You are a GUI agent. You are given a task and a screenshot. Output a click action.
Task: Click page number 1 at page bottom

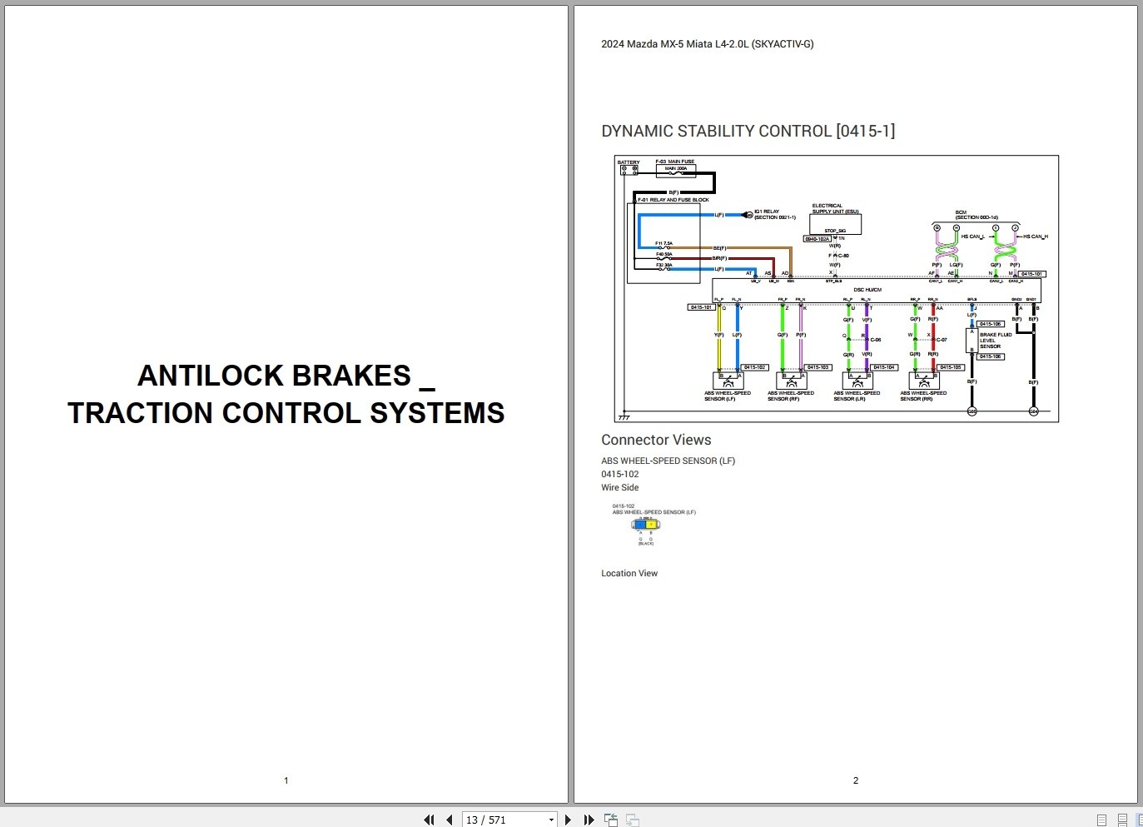[x=286, y=780]
